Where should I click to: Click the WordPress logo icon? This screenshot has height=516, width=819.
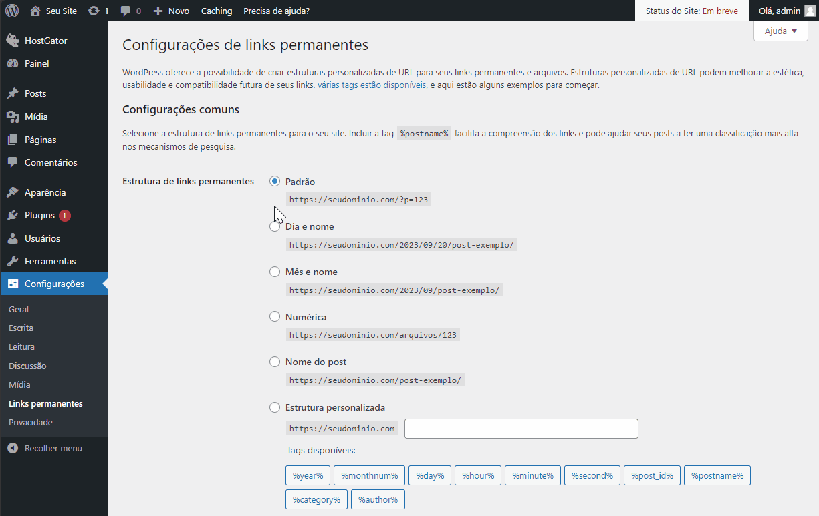tap(12, 11)
